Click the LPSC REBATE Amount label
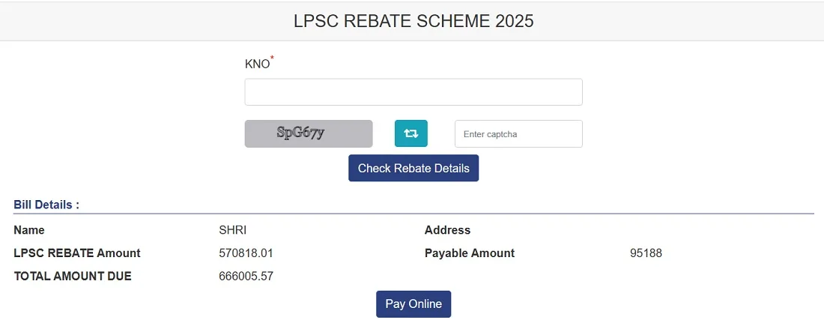Screen dimensions: 824x320 point(77,253)
